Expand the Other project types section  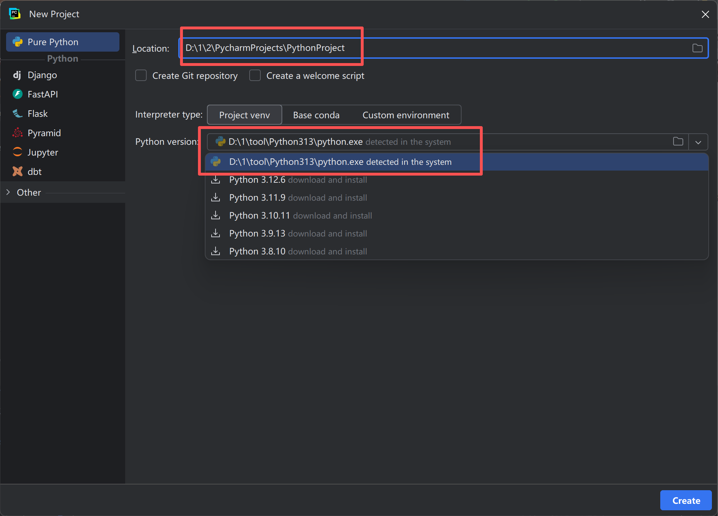pos(9,192)
